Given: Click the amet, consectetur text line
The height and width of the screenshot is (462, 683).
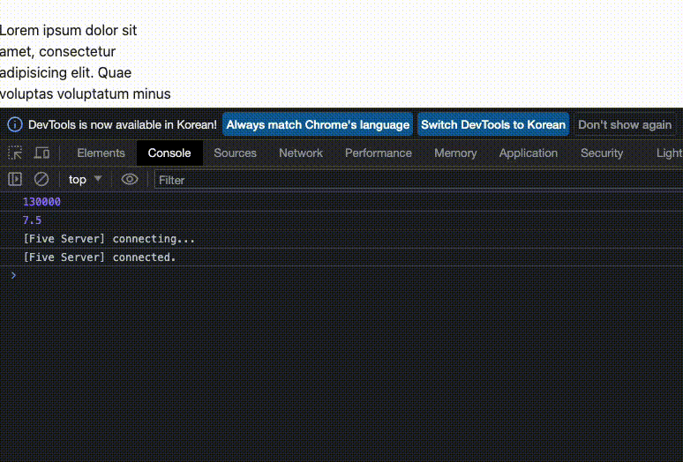Looking at the screenshot, I should [58, 52].
